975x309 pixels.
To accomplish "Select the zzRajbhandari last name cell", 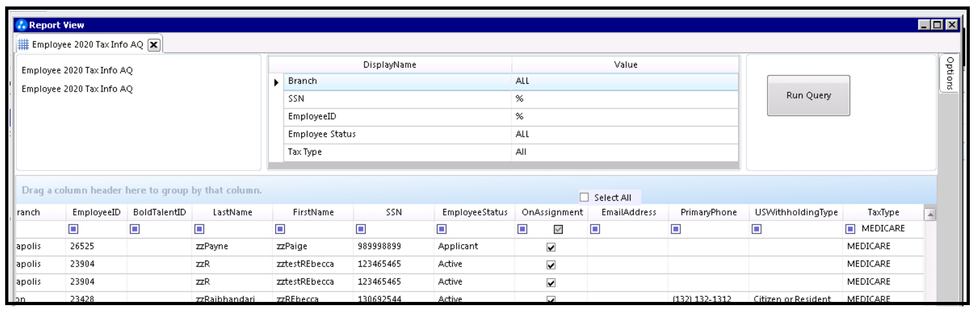I will (232, 299).
